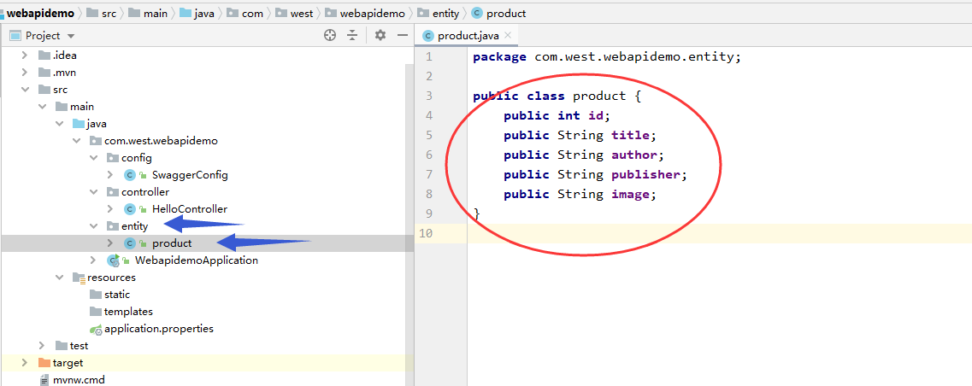This screenshot has width=972, height=386.
Task: Click the collapse all icon in Project toolbar
Action: tap(351, 35)
